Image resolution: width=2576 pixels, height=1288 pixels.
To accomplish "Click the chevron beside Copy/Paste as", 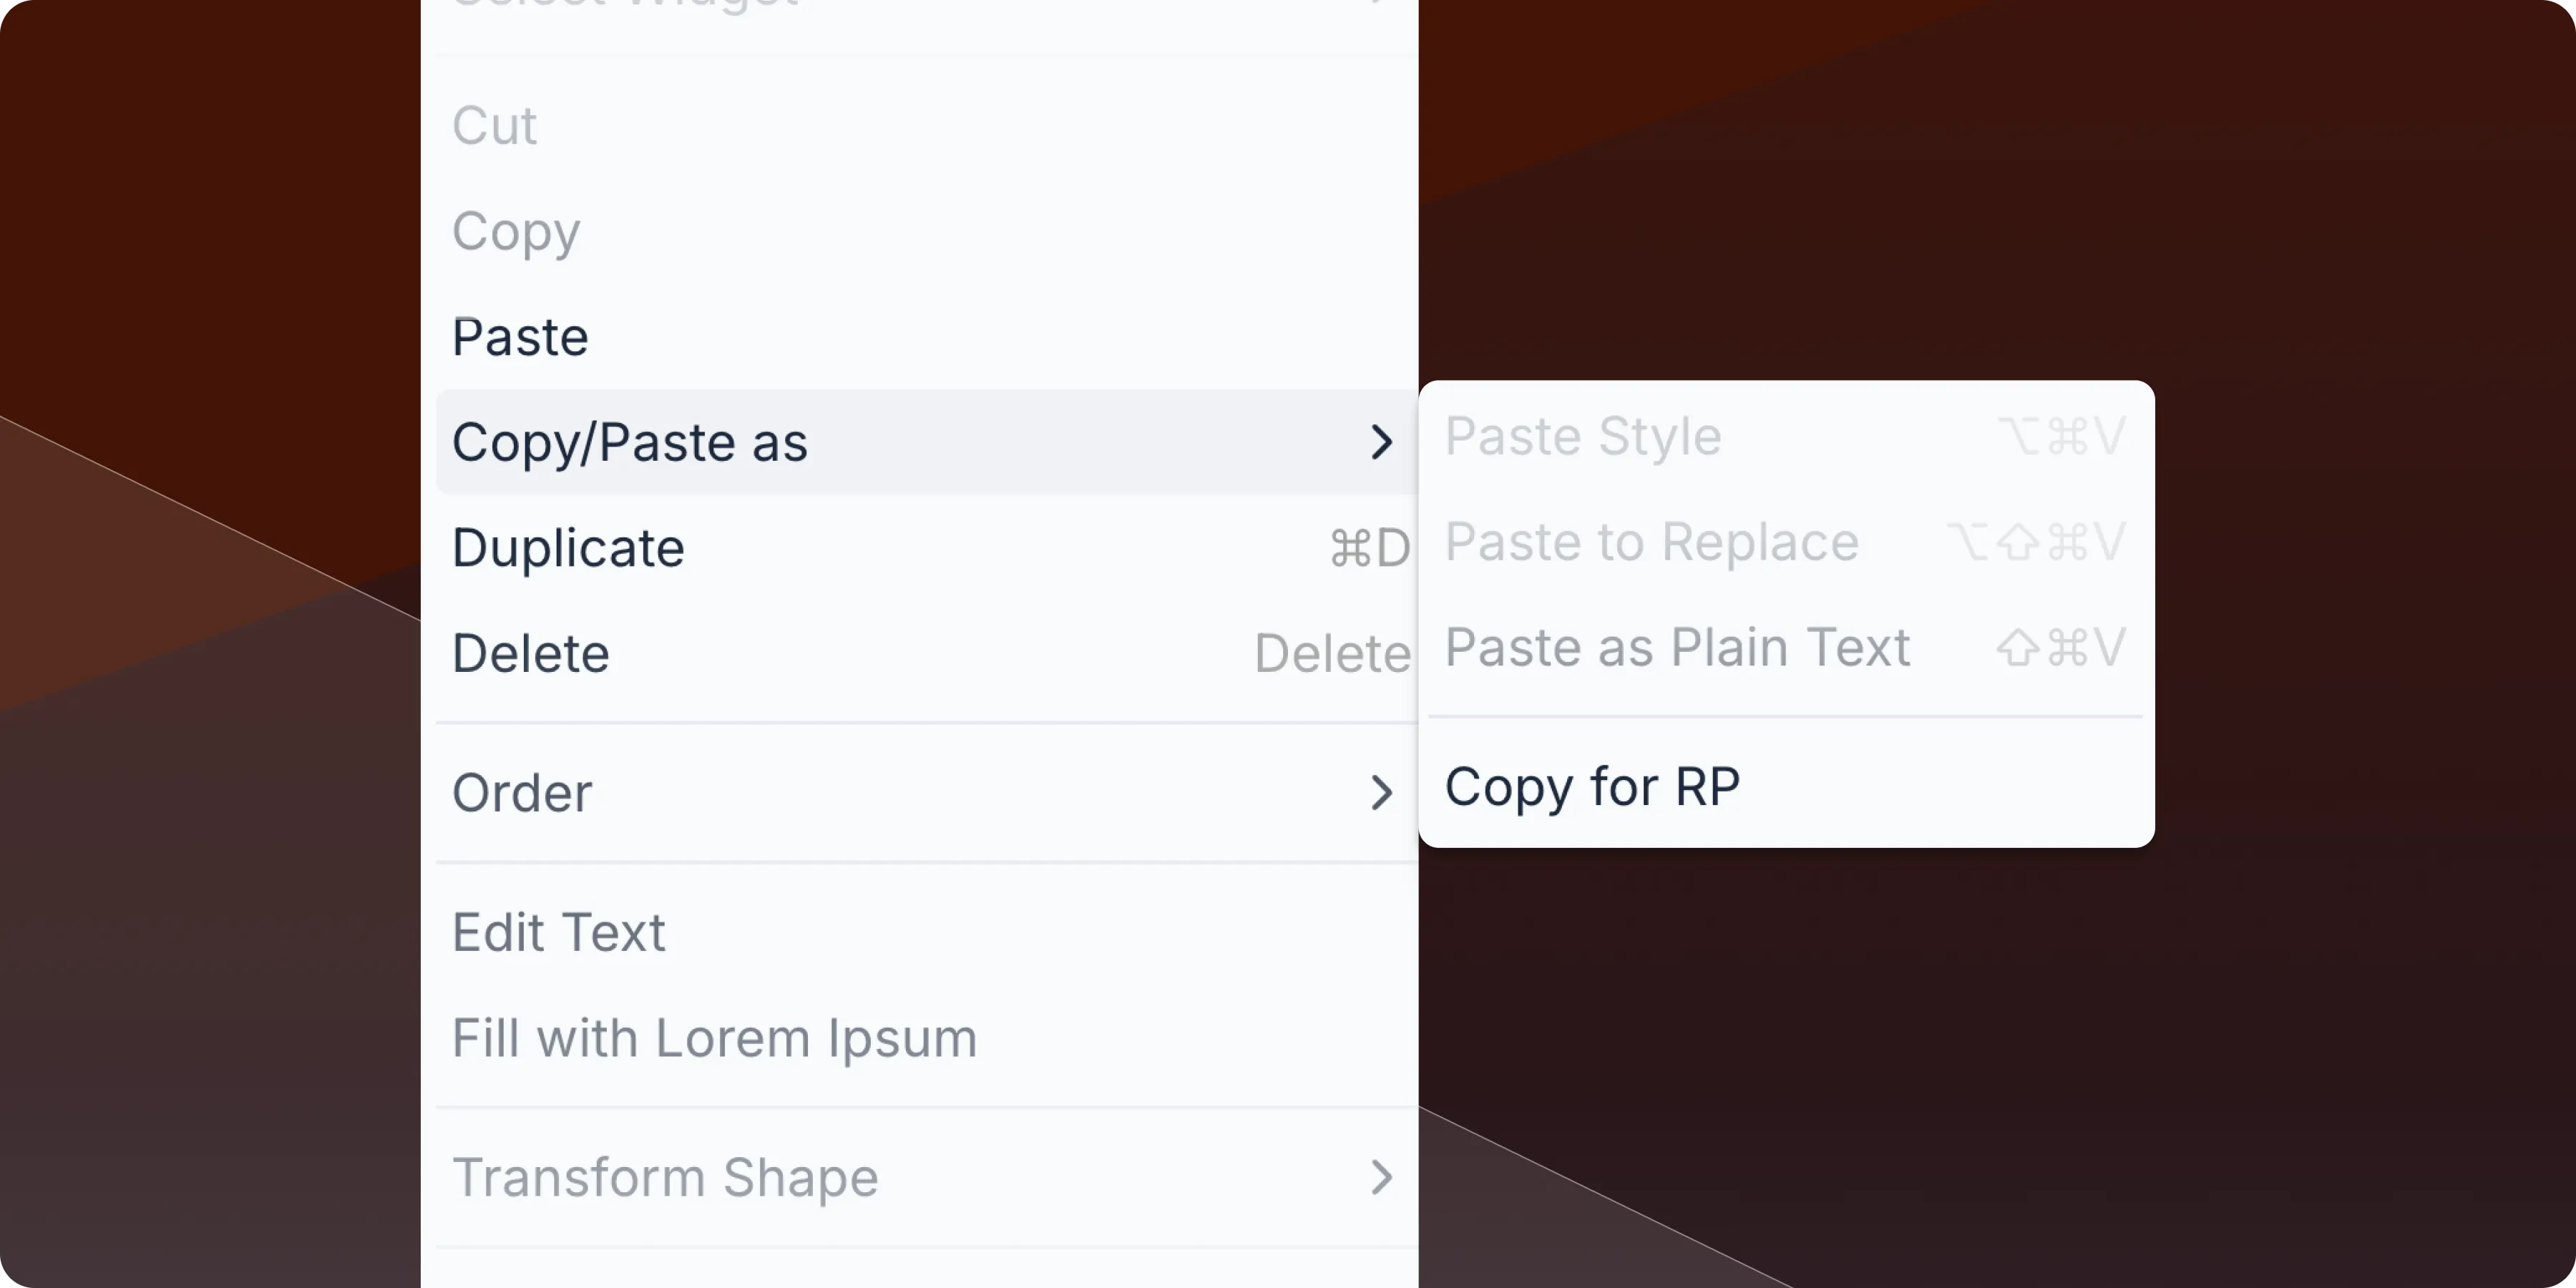I will tap(1381, 442).
